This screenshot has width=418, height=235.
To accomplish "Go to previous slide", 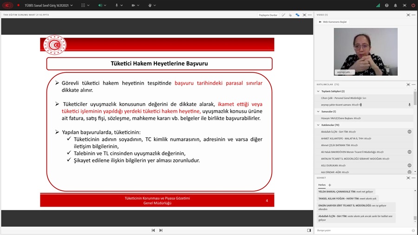I will [153, 230].
